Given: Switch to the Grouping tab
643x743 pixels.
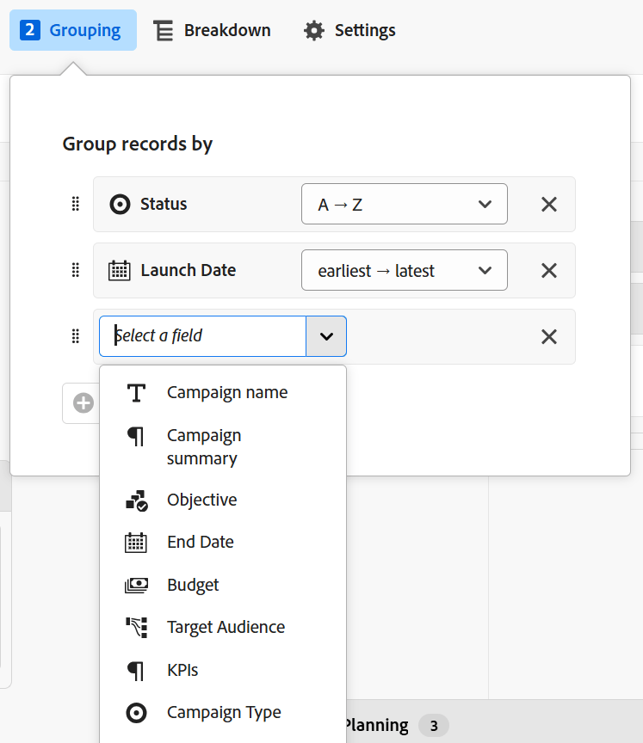Looking at the screenshot, I should click(72, 29).
